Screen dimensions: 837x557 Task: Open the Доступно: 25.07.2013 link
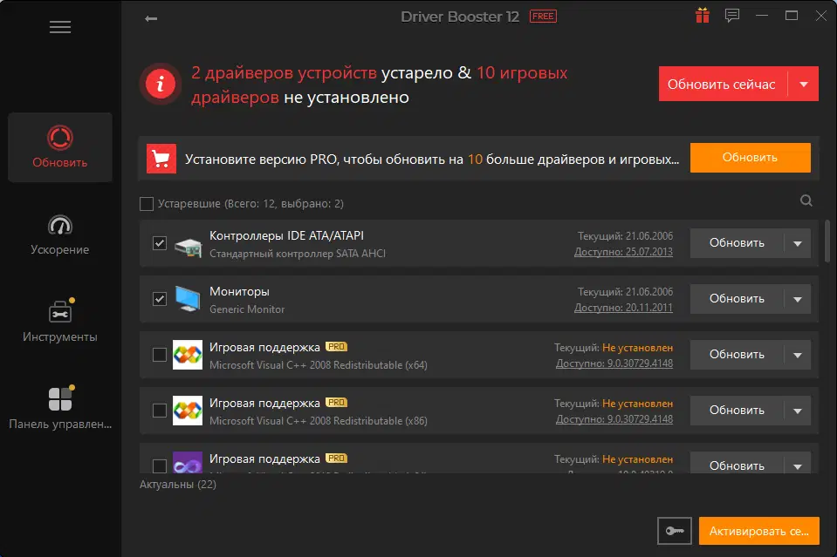[x=623, y=252]
